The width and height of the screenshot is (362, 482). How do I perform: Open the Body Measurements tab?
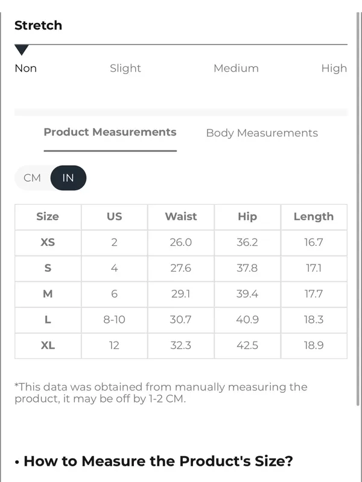(262, 133)
